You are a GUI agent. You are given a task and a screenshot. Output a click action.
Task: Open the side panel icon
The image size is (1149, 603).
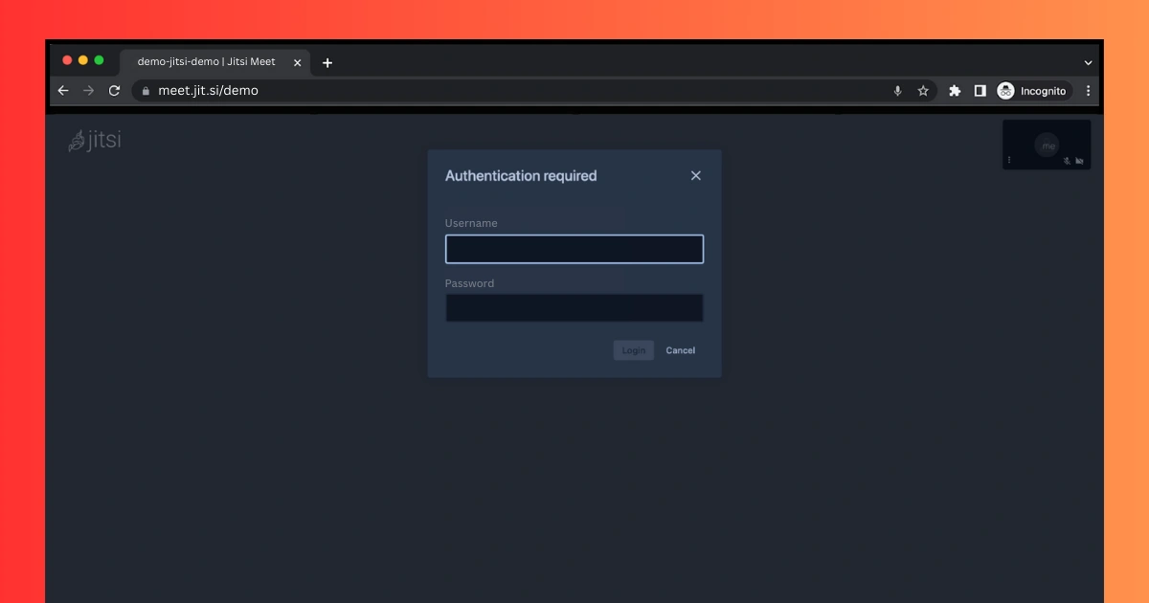[980, 90]
